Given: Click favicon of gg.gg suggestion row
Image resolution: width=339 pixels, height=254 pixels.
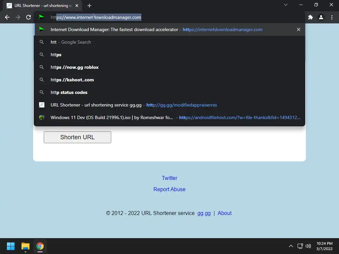Looking at the screenshot, I should pos(41,105).
